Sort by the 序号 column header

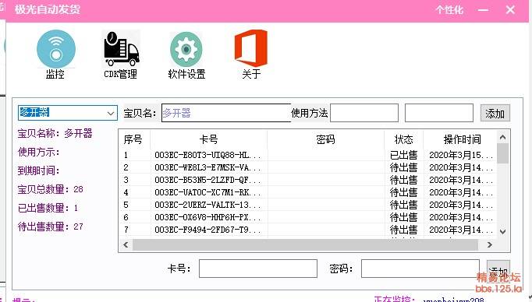coord(133,139)
